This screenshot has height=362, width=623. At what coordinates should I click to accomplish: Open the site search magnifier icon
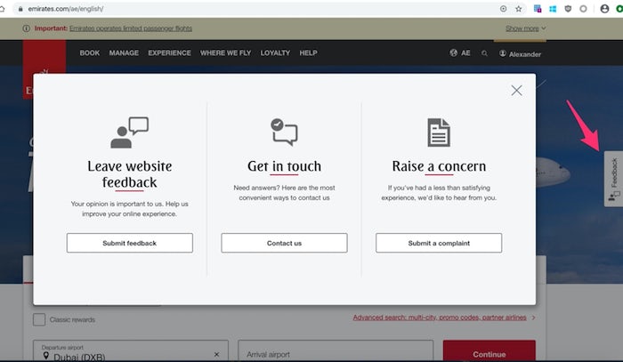pyautogui.click(x=484, y=53)
